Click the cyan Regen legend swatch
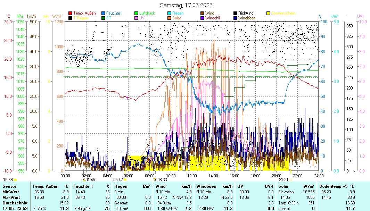 (170, 13)
